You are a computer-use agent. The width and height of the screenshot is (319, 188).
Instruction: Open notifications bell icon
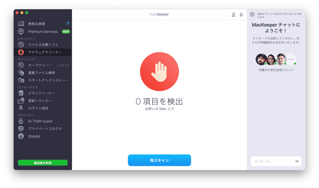(x=241, y=15)
